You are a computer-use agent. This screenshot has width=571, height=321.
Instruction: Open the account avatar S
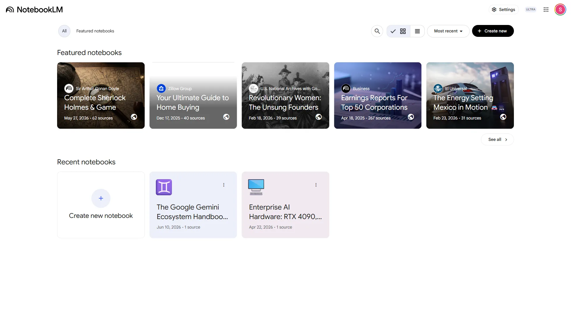[560, 10]
